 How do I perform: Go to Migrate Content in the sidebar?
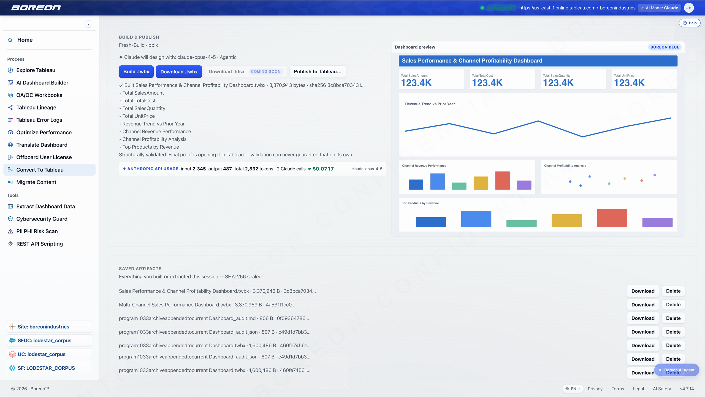pos(50,182)
